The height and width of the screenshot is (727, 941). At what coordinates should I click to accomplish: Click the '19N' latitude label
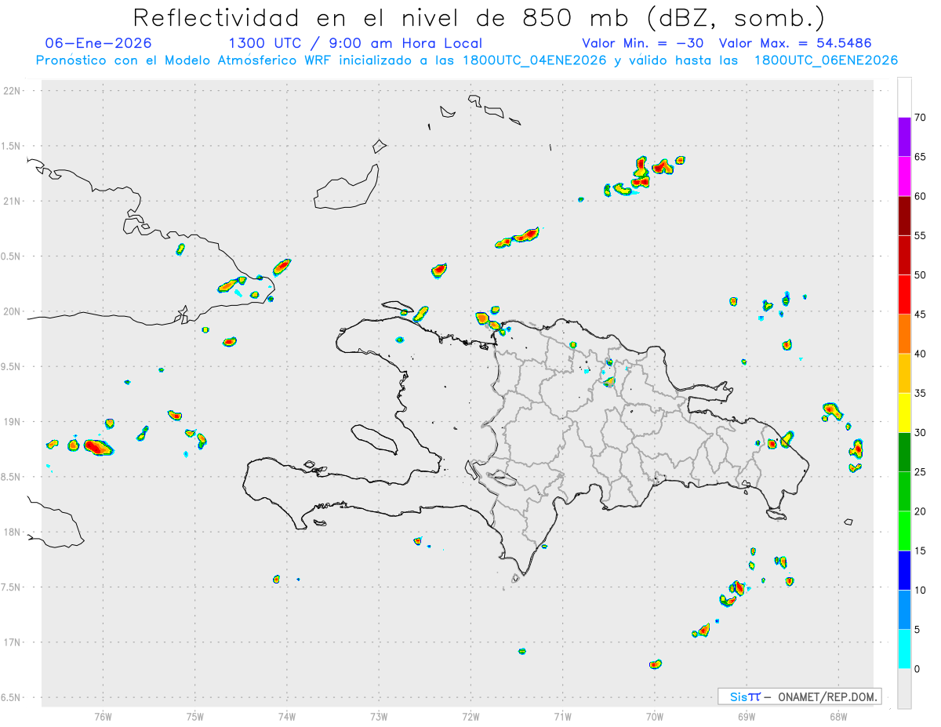pyautogui.click(x=12, y=421)
